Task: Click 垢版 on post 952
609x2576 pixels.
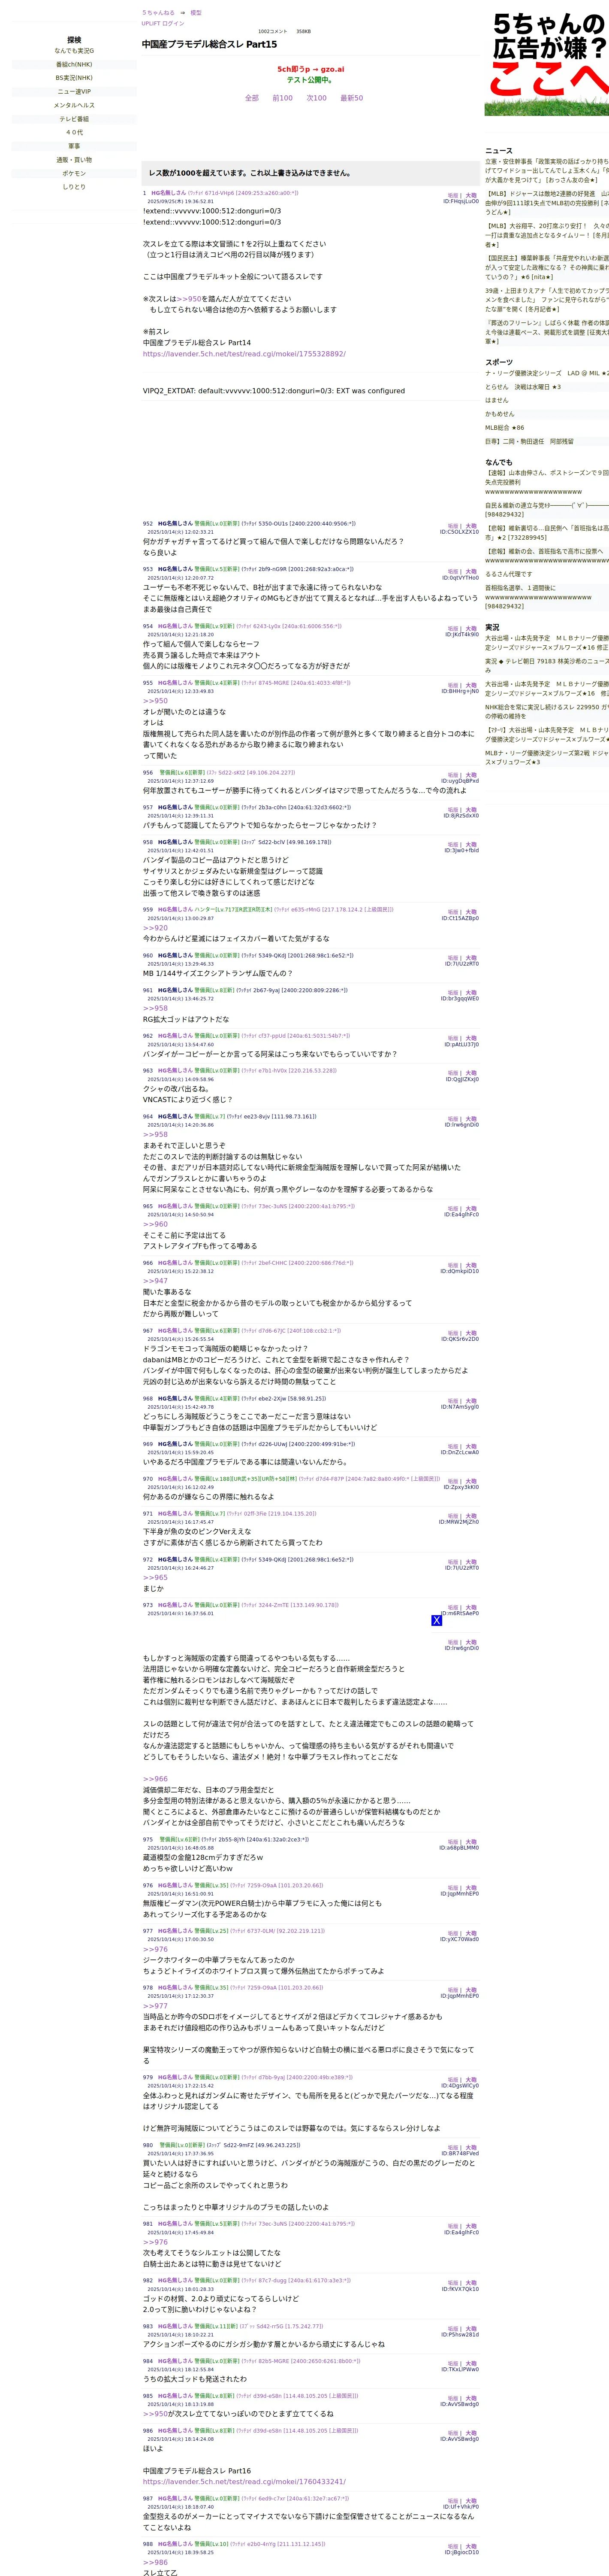Action: tap(452, 526)
